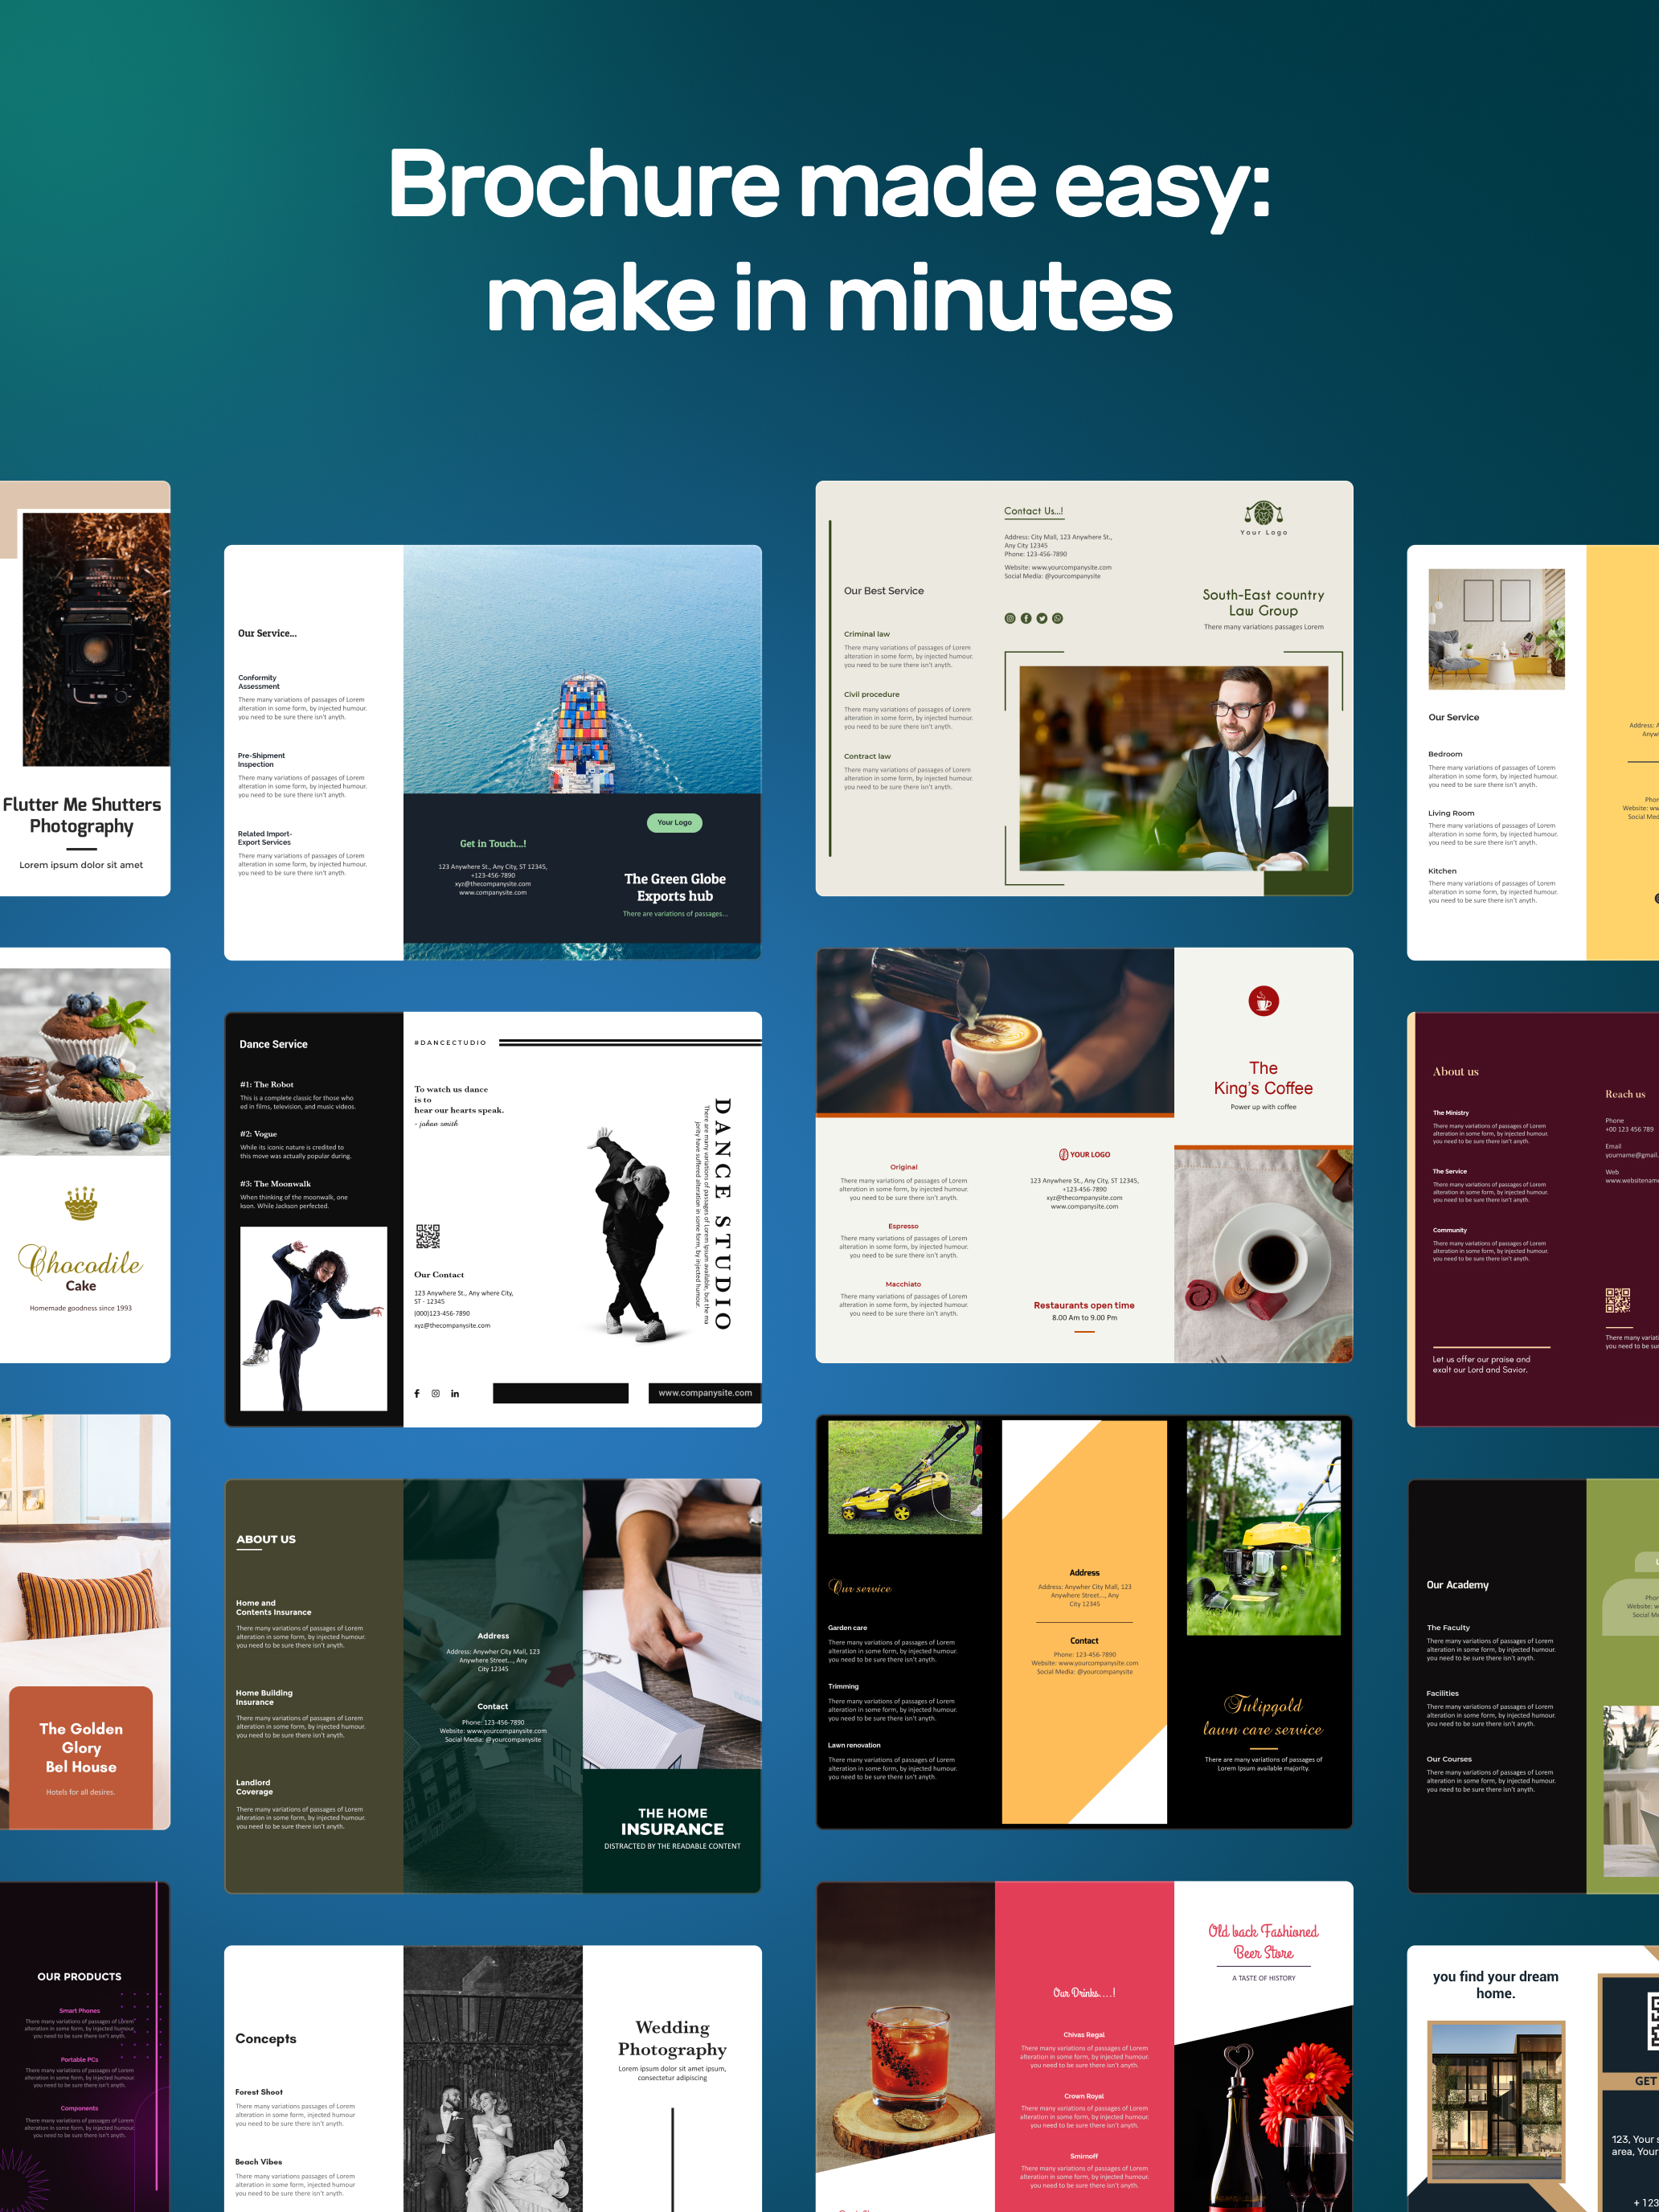Click the www.companysite.com link bar
This screenshot has width=1659, height=2212.
point(704,1393)
